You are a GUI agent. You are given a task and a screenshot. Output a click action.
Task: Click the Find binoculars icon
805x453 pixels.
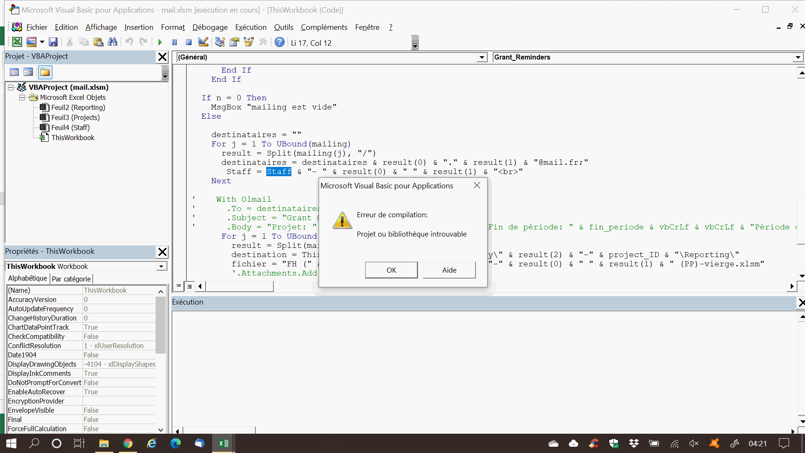pos(112,42)
